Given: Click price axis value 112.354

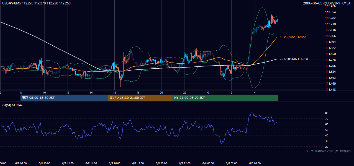Looking at the screenshot, I should tap(330, 12).
